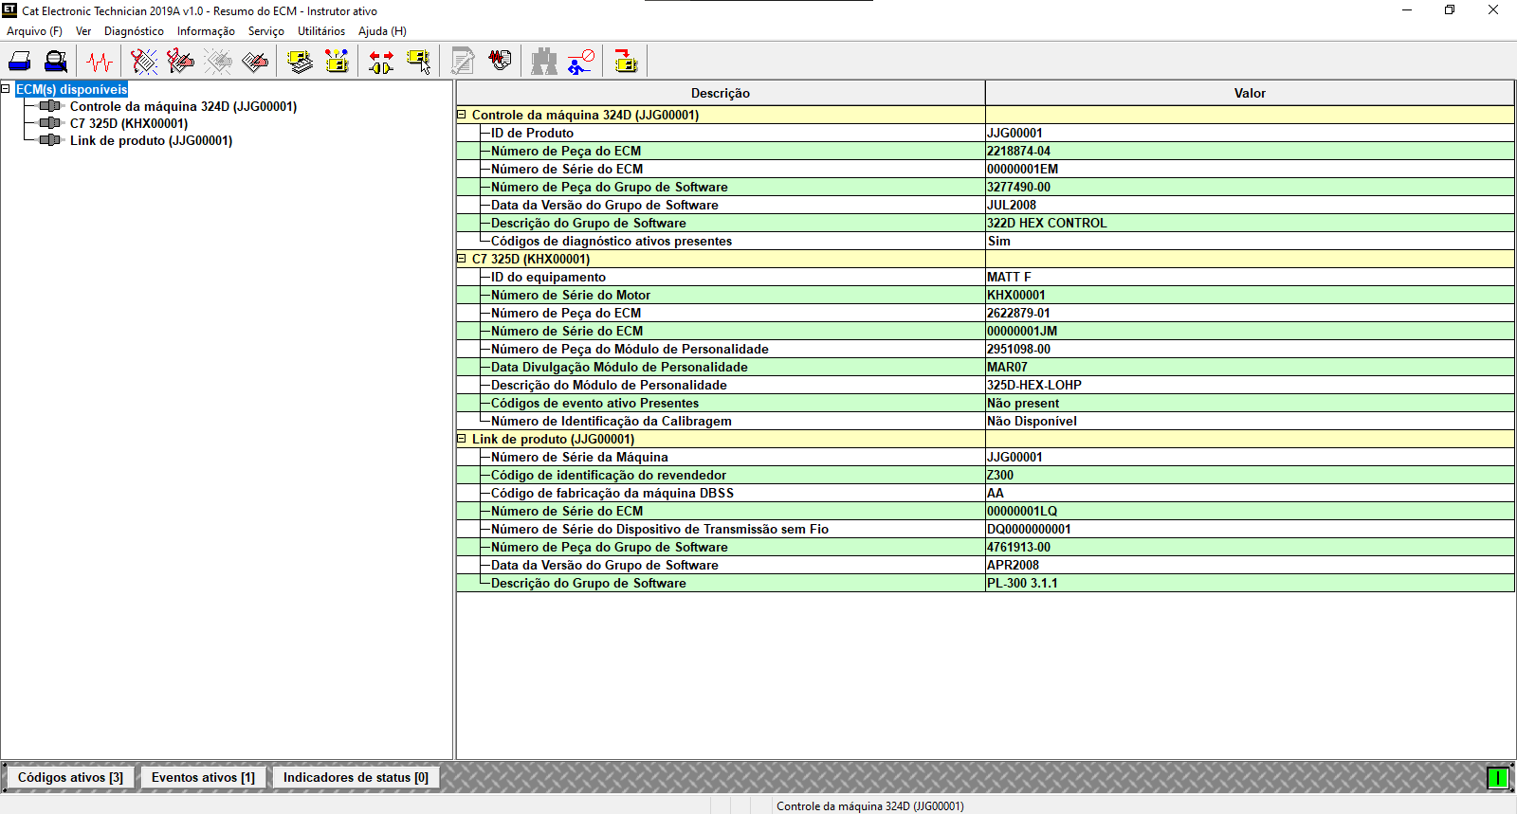Open the Status Tool waveform icon
The height and width of the screenshot is (814, 1517).
tap(100, 62)
